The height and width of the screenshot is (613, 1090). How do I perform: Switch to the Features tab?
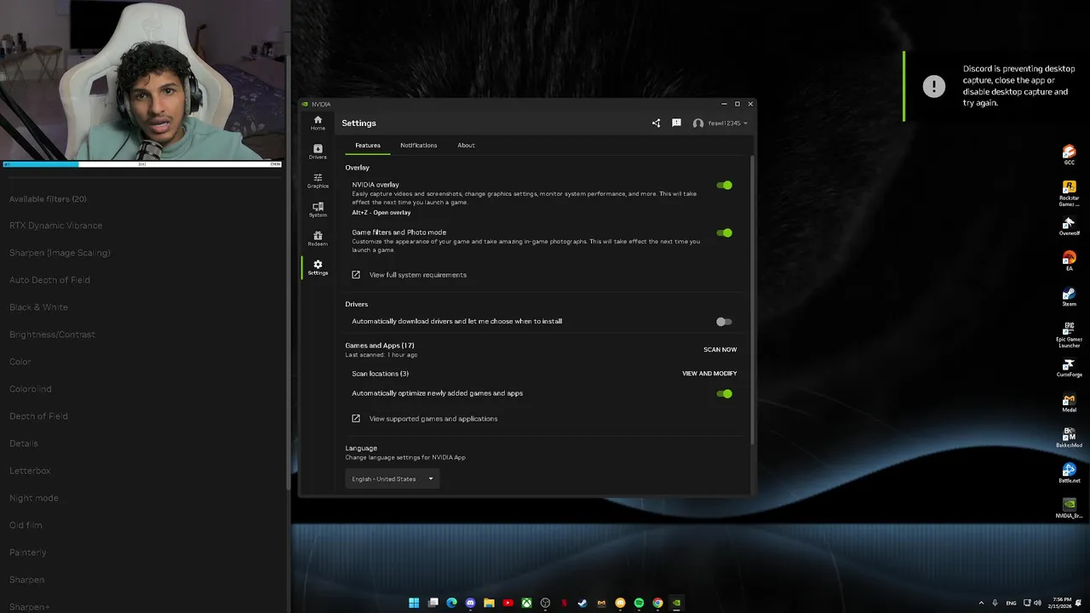tap(368, 146)
